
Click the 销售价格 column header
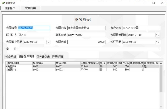coord(112,63)
